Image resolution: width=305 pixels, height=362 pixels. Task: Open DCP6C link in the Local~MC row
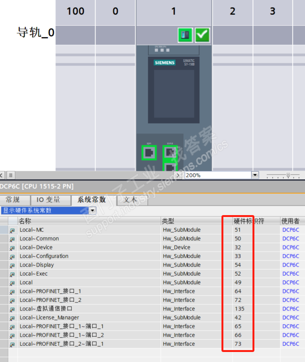point(291,230)
